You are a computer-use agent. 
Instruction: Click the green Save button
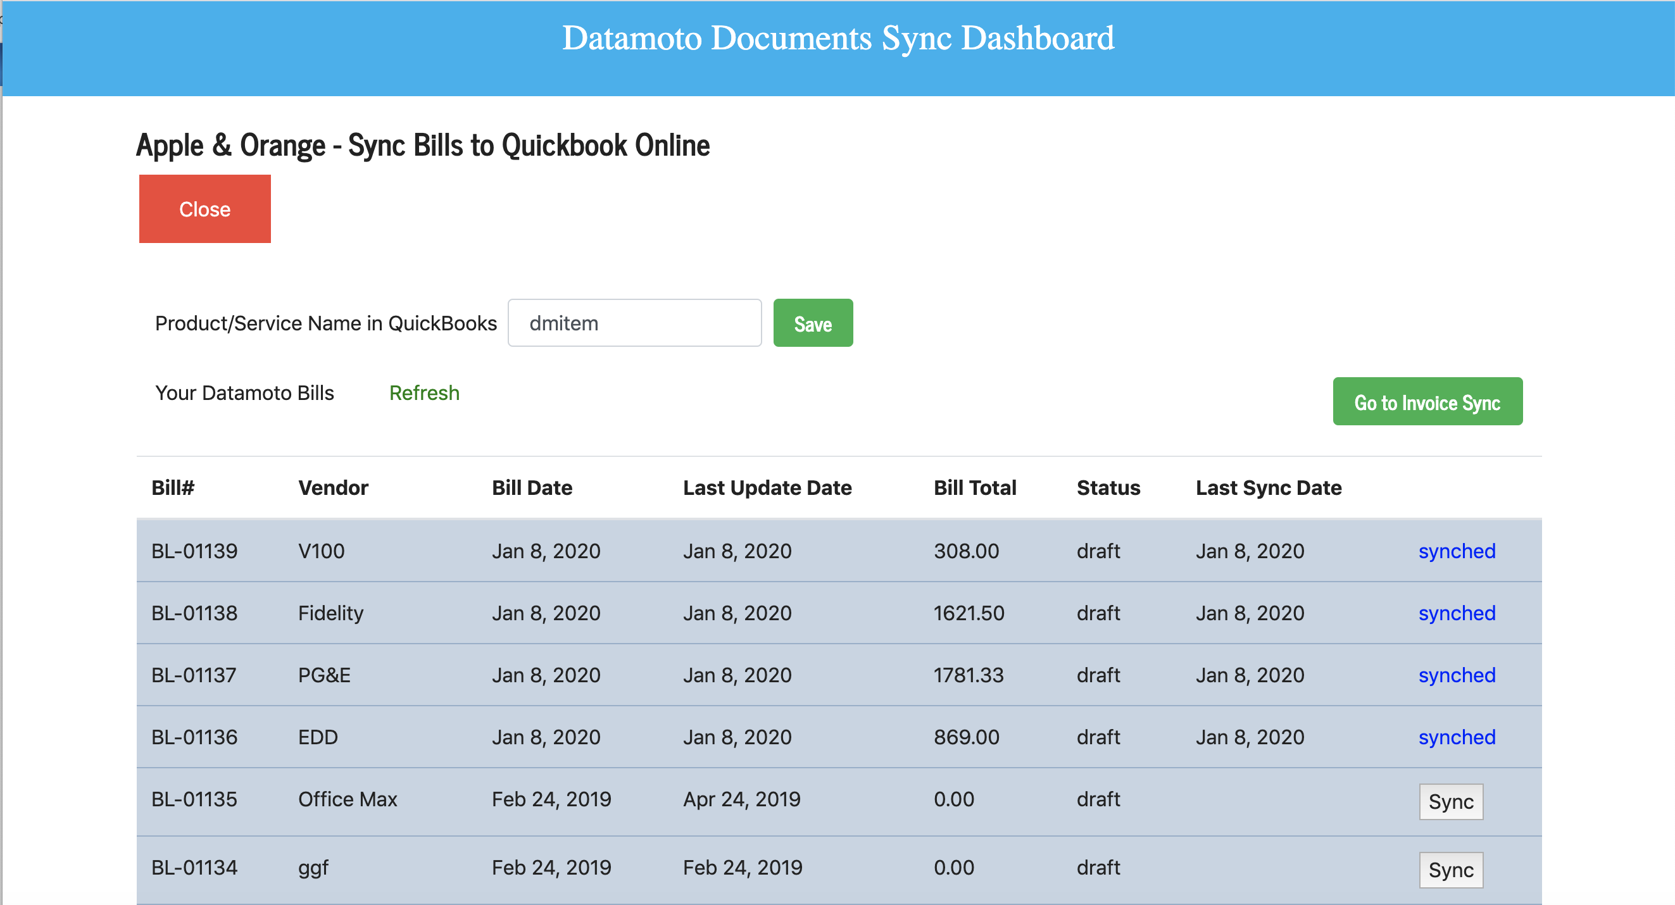pos(812,323)
